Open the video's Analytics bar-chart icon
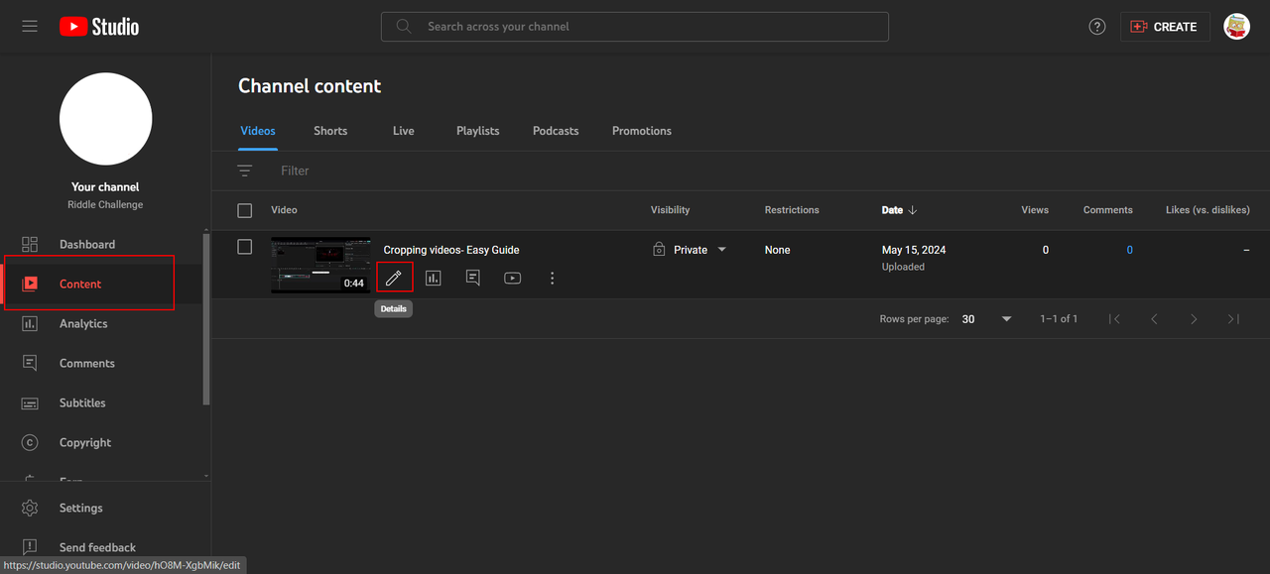Image resolution: width=1270 pixels, height=574 pixels. (x=434, y=278)
